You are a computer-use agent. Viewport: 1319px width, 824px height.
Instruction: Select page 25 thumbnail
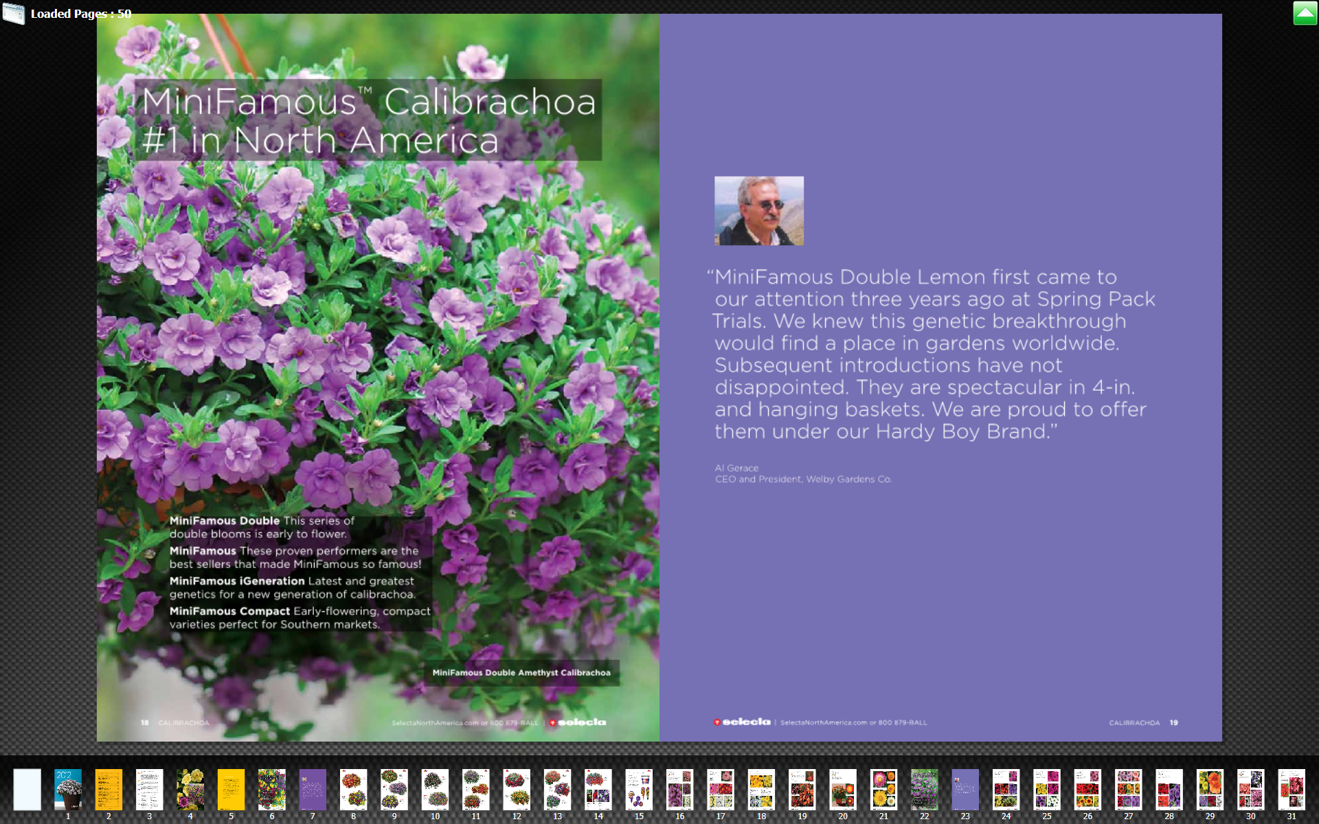pyautogui.click(x=1047, y=790)
